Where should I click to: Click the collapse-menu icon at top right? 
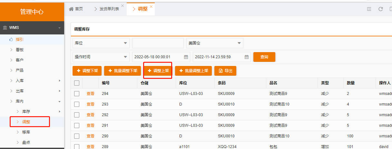pyautogui.click(x=369, y=9)
